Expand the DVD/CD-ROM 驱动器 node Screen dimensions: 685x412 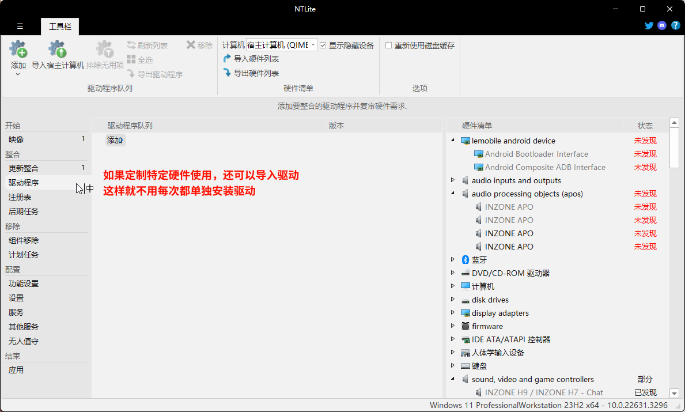(x=453, y=273)
